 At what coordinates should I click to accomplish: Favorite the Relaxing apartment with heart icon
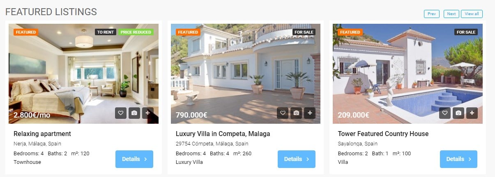120,113
